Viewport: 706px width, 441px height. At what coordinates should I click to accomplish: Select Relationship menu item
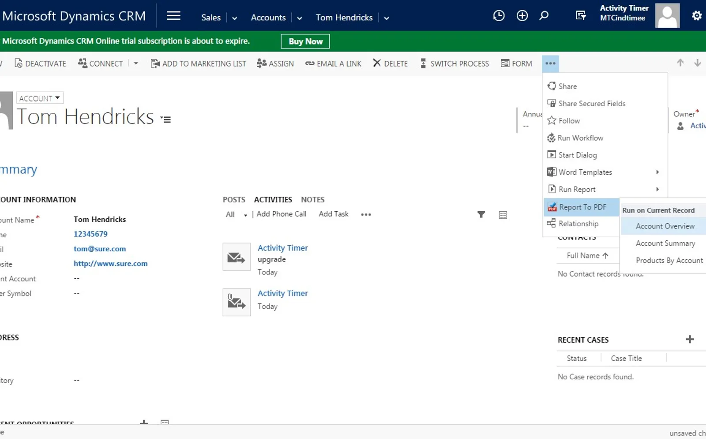point(582,224)
